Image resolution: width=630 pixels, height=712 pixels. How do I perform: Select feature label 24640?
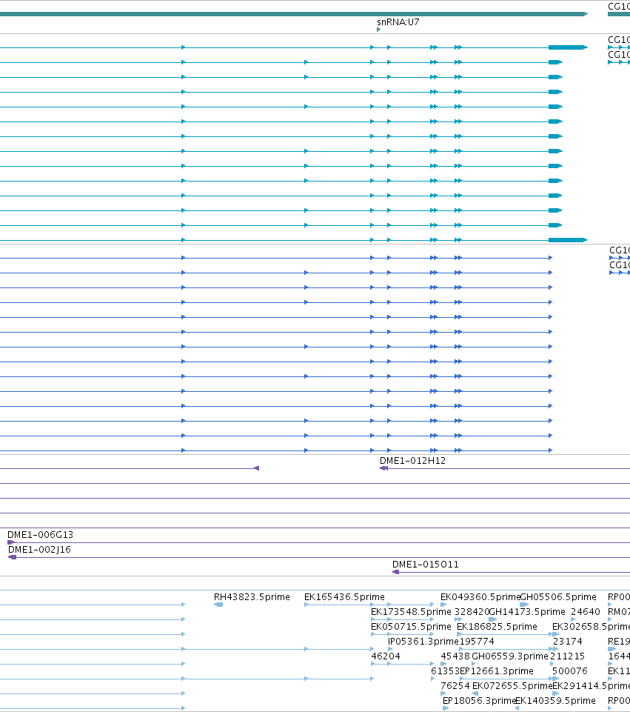(585, 612)
